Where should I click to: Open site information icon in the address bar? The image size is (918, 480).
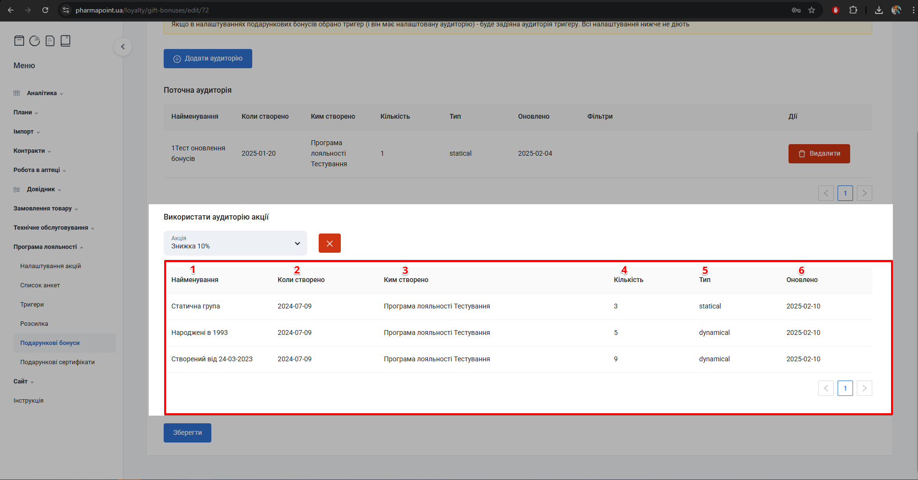coord(66,10)
